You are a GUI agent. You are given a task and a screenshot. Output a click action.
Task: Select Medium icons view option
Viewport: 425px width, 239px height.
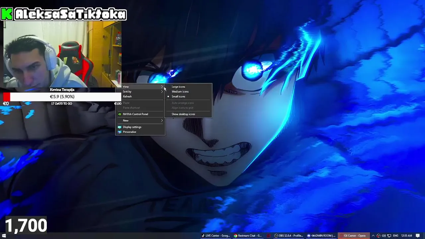(188, 92)
